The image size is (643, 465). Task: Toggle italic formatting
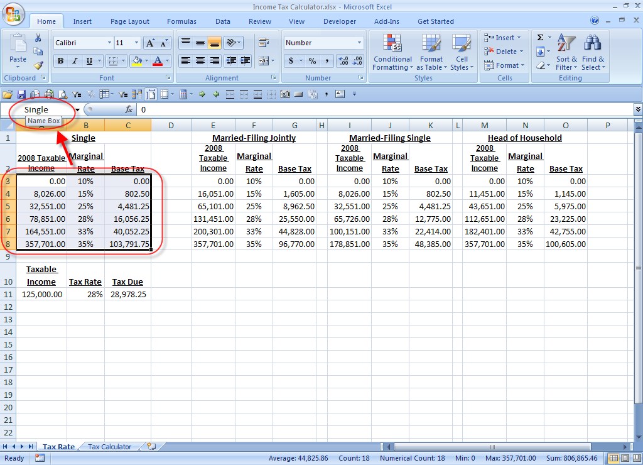pos(72,61)
